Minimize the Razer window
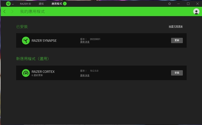Image resolution: width=202 pixels, height=125 pixels. (x=178, y=4)
